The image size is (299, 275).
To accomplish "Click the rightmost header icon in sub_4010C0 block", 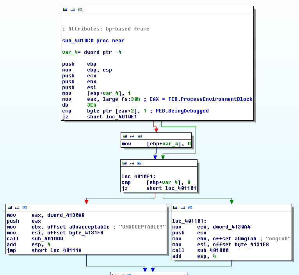I will [x=80, y=9].
